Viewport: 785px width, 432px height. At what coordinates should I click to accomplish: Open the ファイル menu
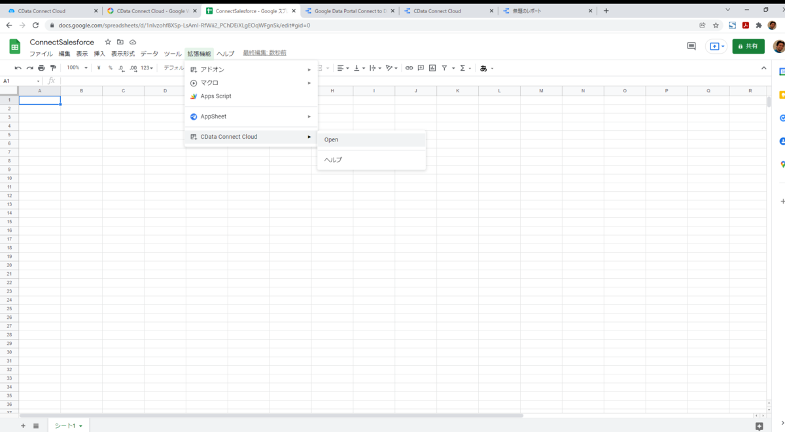click(41, 54)
